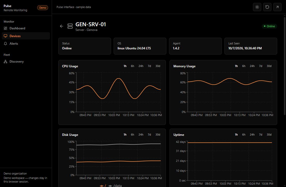Image resolution: width=286 pixels, height=187 pixels.
Task: Select 24h range for CPU Usage
Action: pos(141,66)
